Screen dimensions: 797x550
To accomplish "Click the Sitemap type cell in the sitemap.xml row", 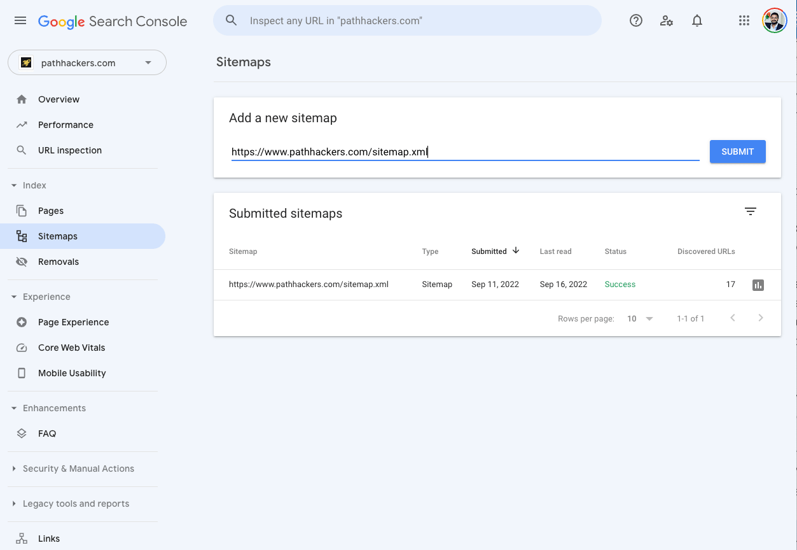I will pyautogui.click(x=437, y=285).
